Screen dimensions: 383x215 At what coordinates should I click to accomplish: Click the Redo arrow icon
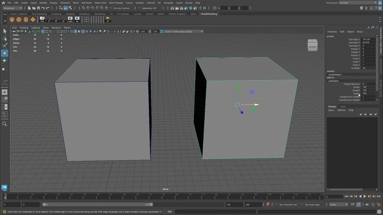pos(48,8)
